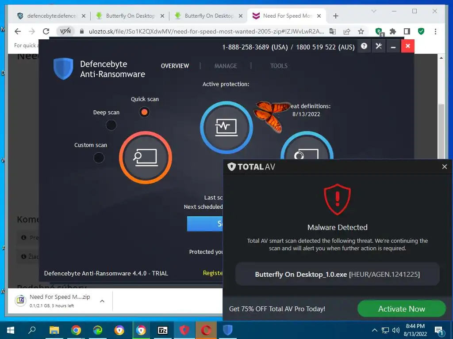Open 7-Zip from the taskbar
453x339 pixels.
[x=162, y=330]
